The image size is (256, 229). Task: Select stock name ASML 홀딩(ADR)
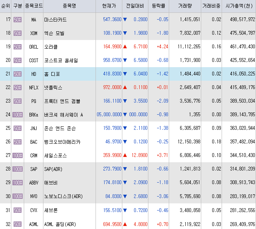(x=60, y=224)
